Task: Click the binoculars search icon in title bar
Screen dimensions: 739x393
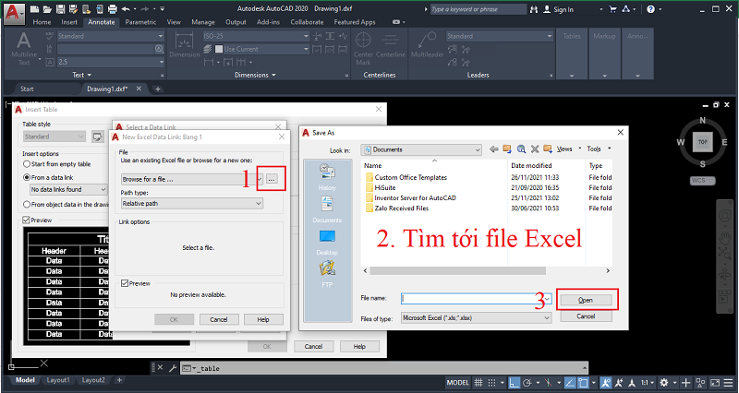Action: pos(534,9)
